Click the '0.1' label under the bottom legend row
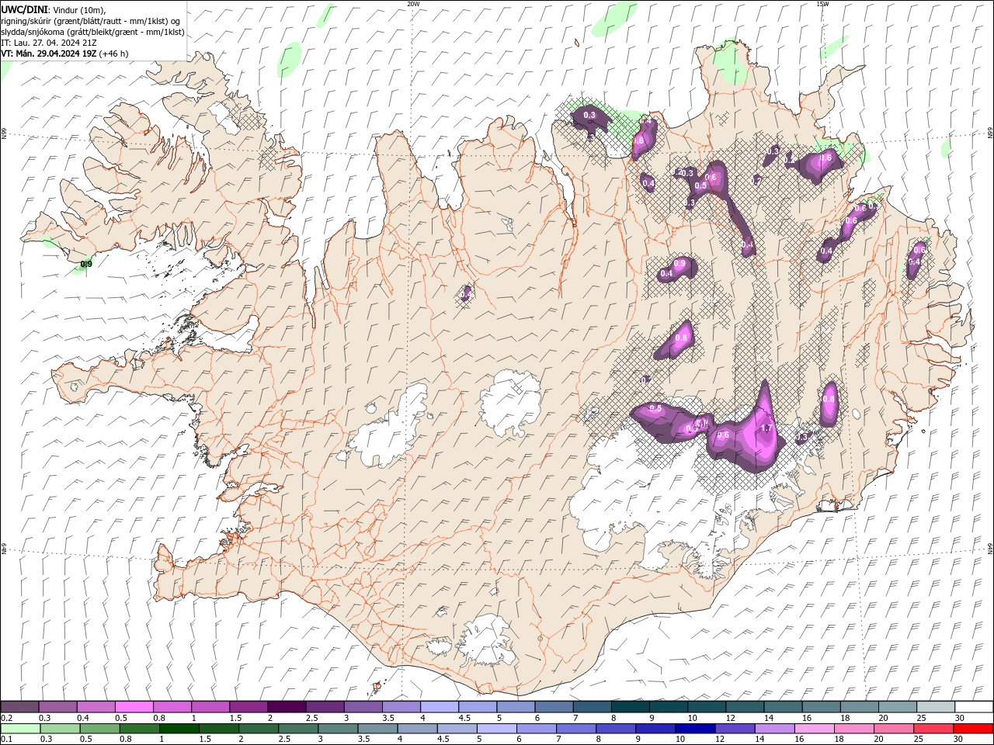Image resolution: width=994 pixels, height=745 pixels. pos(7,740)
